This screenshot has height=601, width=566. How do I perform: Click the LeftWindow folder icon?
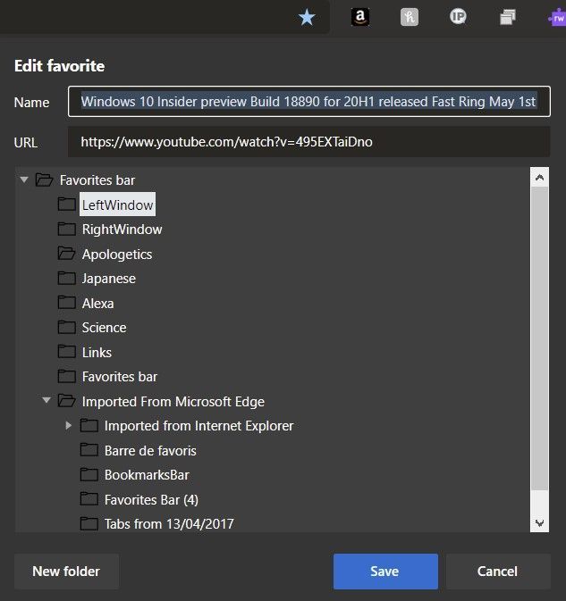tap(67, 205)
